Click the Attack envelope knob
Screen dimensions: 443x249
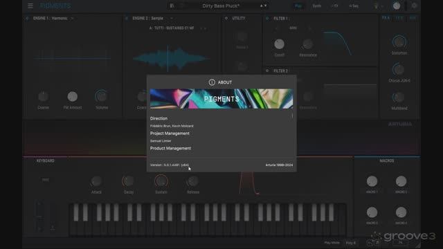pyautogui.click(x=96, y=181)
